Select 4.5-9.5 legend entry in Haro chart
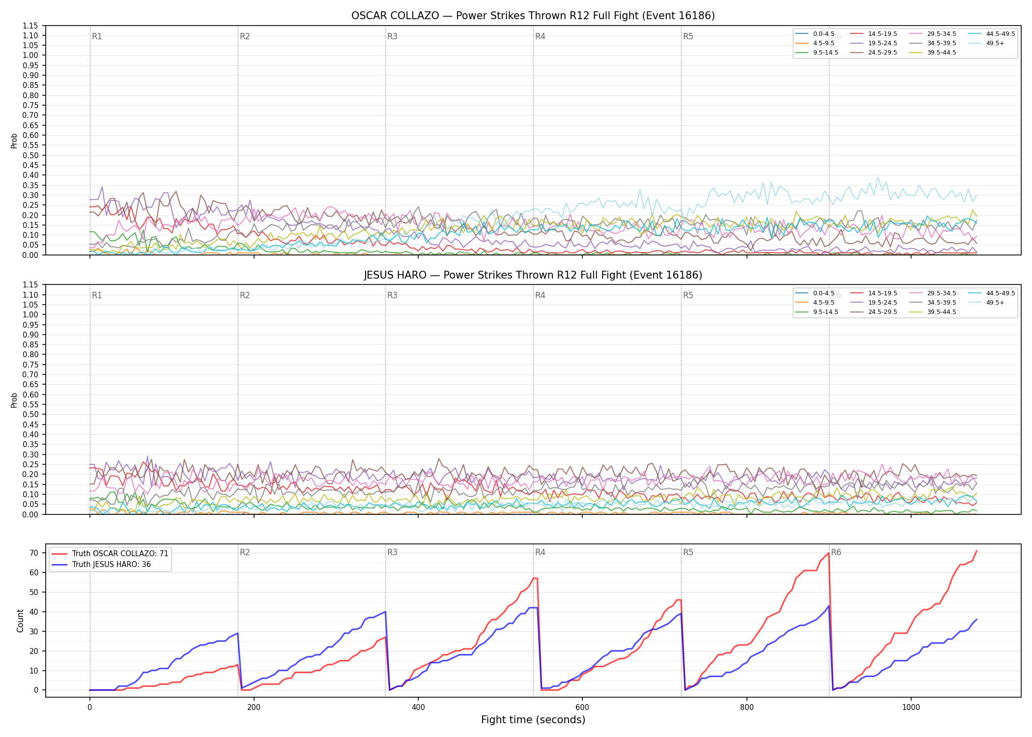The height and width of the screenshot is (737, 1032). pos(815,303)
